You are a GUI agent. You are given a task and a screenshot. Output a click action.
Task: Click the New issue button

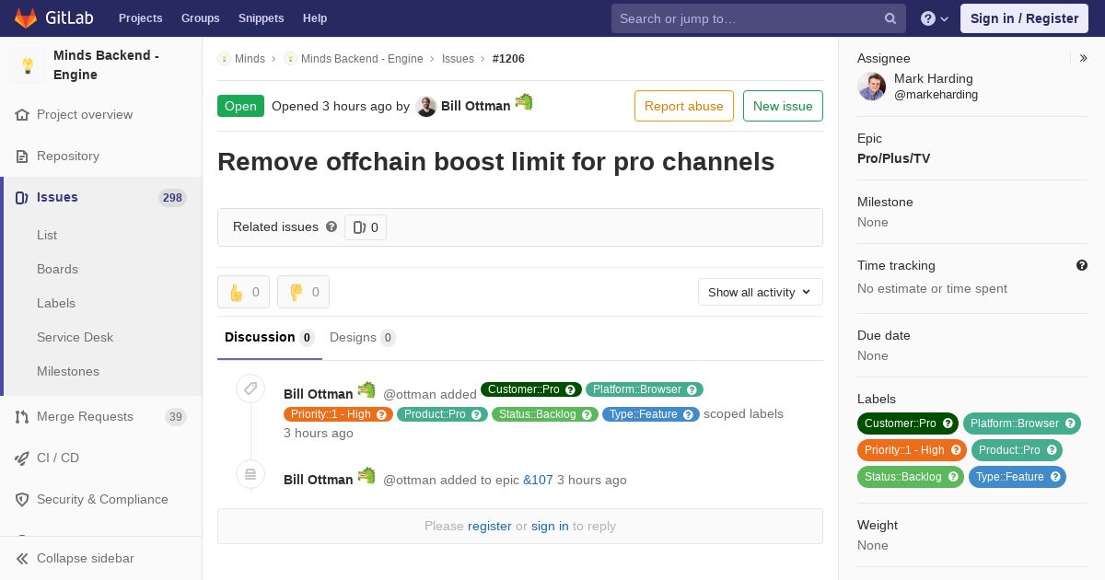[783, 106]
